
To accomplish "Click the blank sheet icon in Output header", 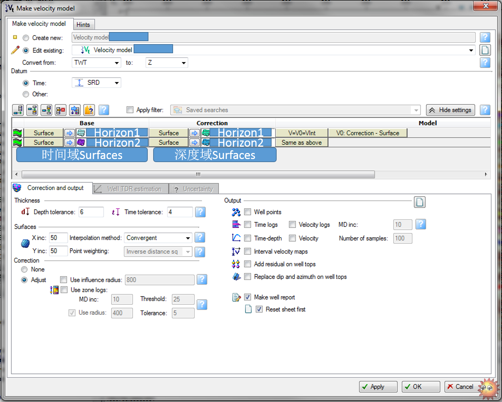I will pyautogui.click(x=420, y=202).
